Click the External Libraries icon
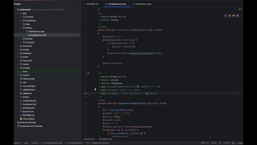The width and height of the screenshot is (257, 145). tap(18, 122)
